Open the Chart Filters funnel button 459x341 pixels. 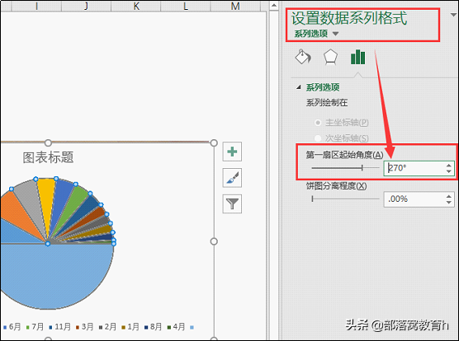tap(232, 203)
